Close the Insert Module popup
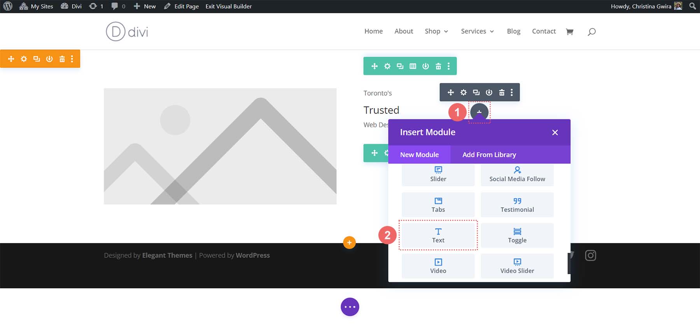 555,132
